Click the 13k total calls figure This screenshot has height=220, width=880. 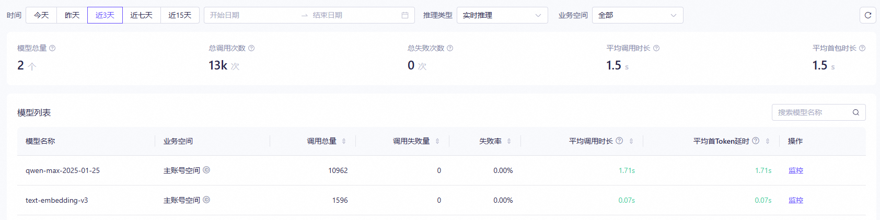click(x=218, y=65)
